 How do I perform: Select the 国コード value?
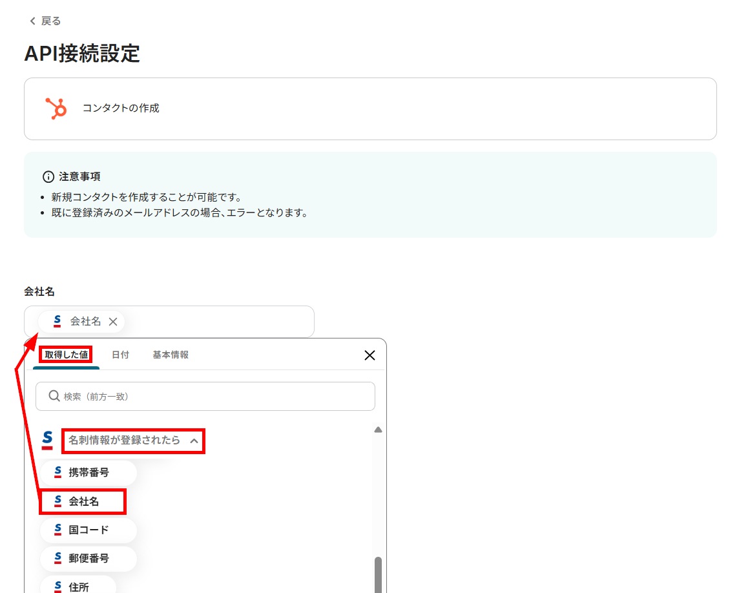pos(88,530)
